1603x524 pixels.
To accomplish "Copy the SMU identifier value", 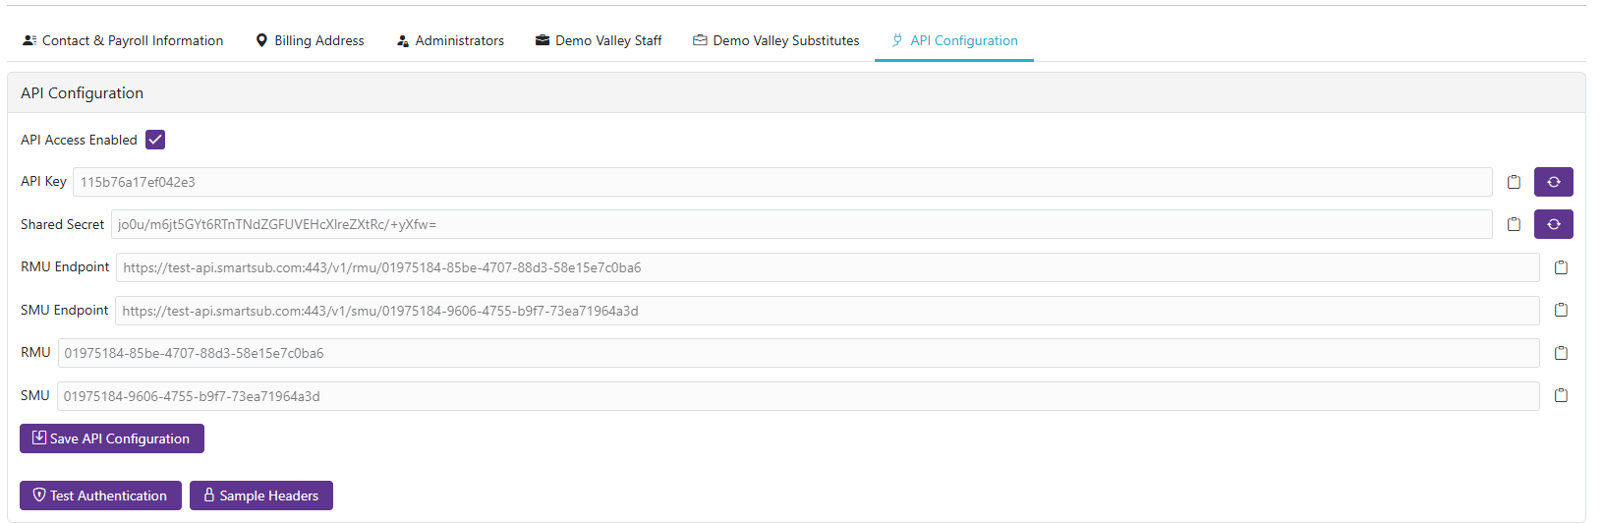I will coord(1561,395).
